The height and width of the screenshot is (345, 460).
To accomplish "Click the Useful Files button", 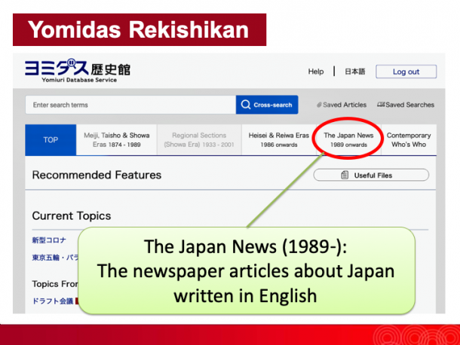I will (x=371, y=175).
